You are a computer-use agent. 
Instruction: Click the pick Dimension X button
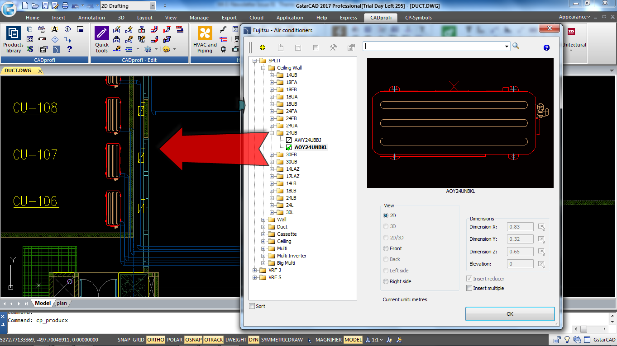pyautogui.click(x=541, y=227)
